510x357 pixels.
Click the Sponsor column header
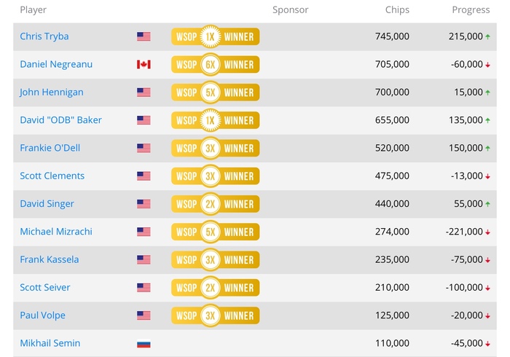(x=291, y=9)
